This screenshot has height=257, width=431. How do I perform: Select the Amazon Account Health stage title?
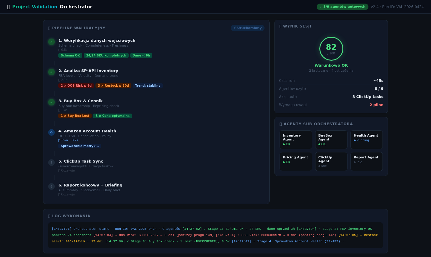(87, 131)
